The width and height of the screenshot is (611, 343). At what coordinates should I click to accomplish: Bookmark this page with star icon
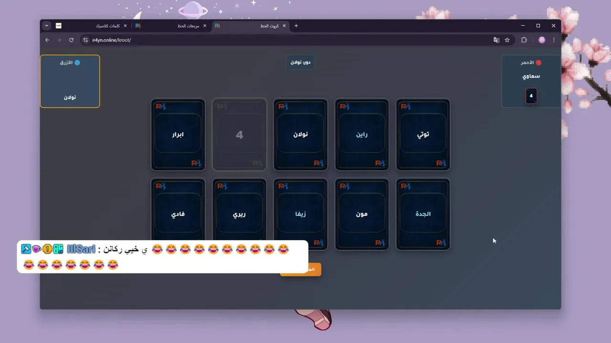(x=507, y=40)
